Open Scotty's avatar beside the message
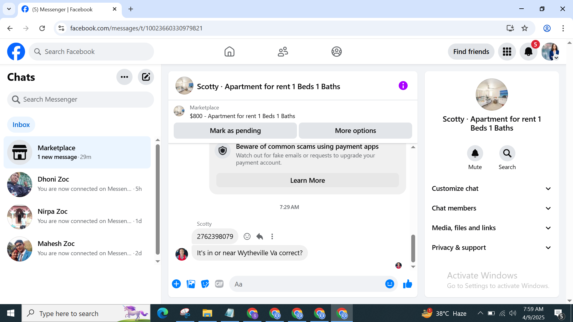 tap(181, 254)
